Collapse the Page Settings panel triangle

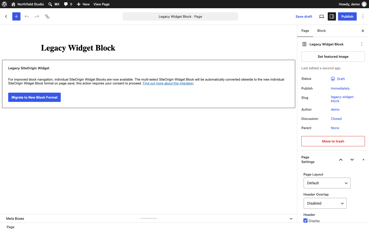363,160
